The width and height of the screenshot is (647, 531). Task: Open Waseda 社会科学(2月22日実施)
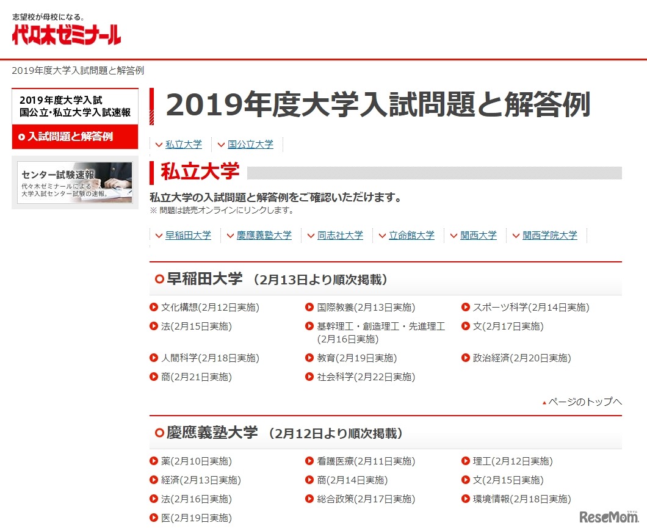point(366,377)
